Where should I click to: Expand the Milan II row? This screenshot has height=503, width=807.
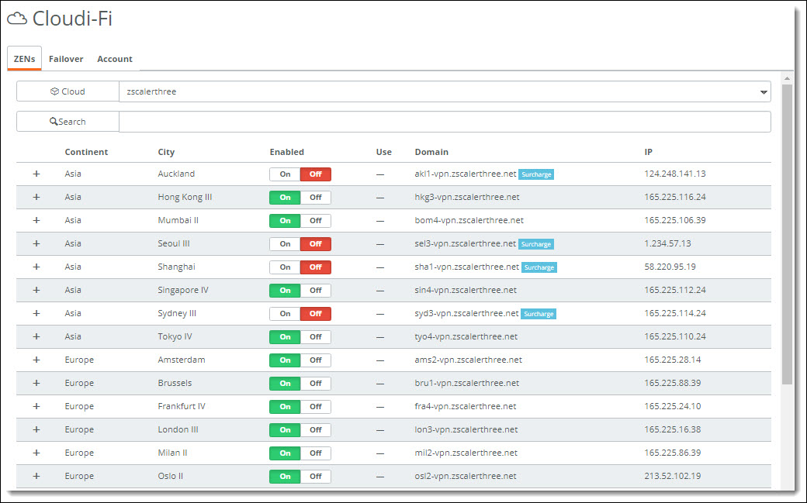[x=36, y=453]
